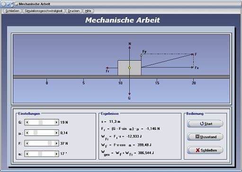Increase G with its right arrow
Viewport: 242px width, 172px height.
tap(56, 122)
